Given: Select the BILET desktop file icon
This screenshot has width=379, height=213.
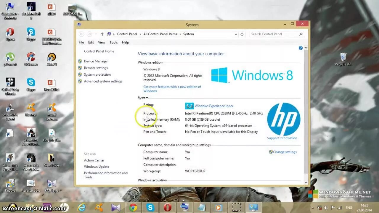Looking at the screenshot, I should [x=52, y=9].
